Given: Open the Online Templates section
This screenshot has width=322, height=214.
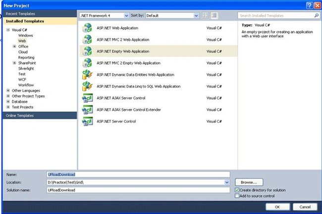Looking at the screenshot, I should point(40,116).
